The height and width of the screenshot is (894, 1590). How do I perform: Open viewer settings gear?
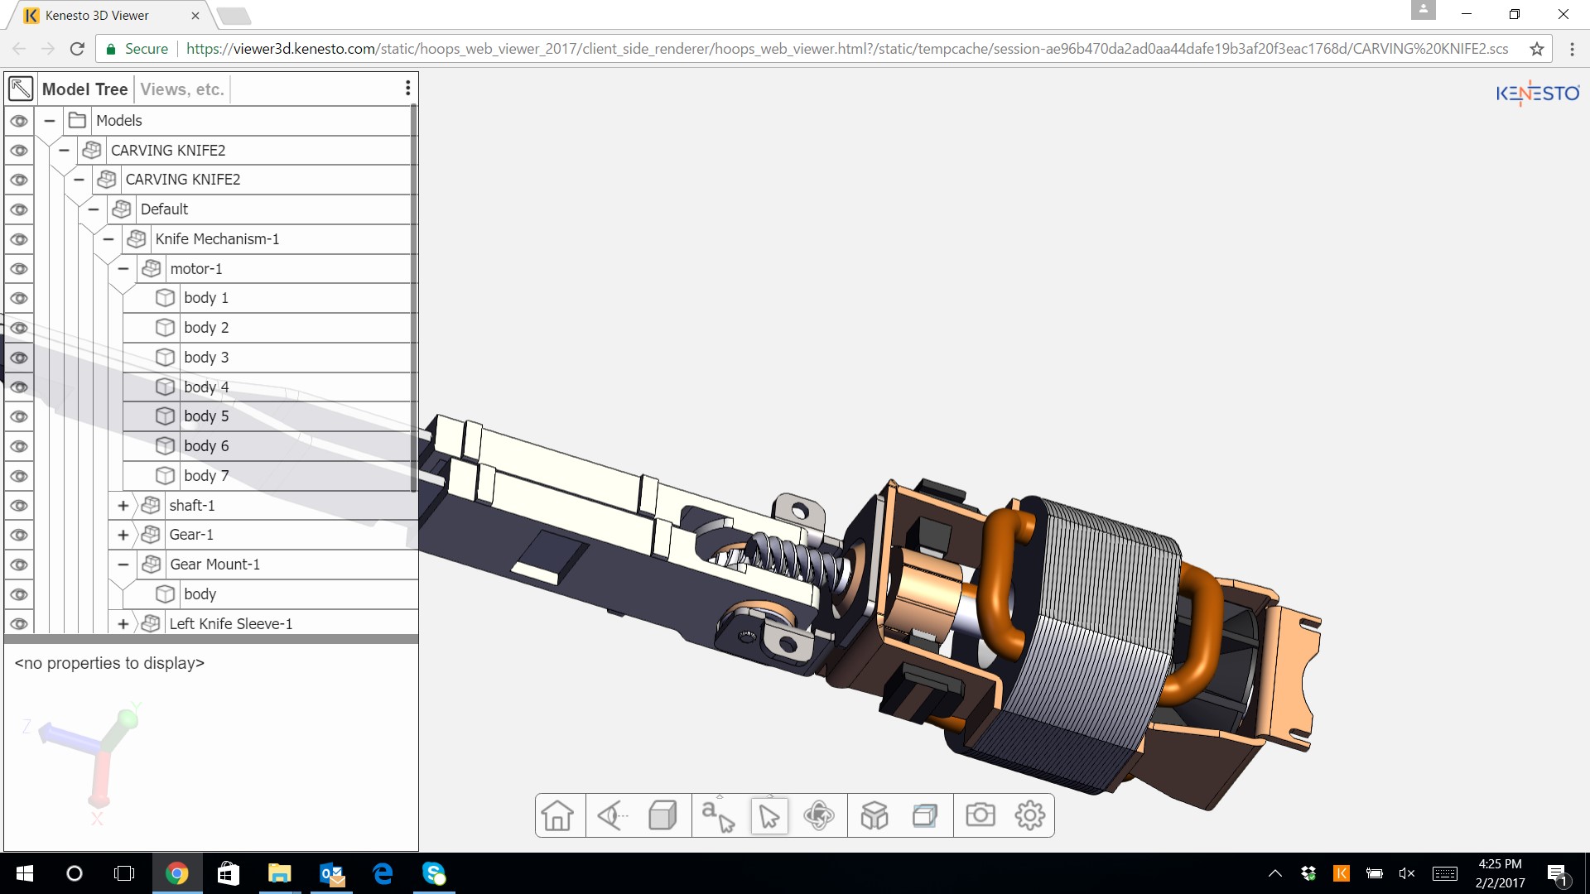coord(1029,815)
